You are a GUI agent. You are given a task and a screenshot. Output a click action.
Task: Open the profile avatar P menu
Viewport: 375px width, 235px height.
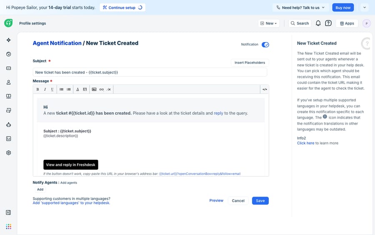click(367, 23)
